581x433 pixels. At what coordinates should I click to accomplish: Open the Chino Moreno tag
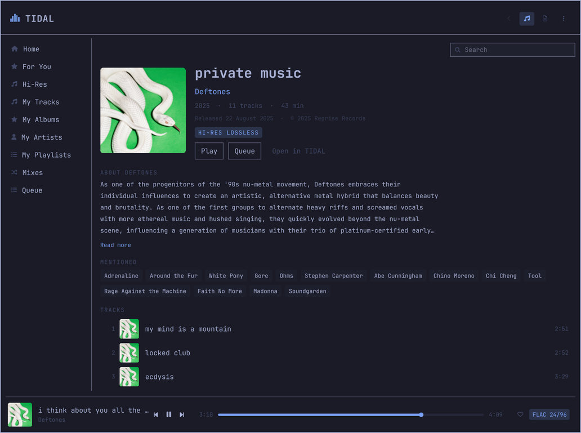tap(454, 276)
